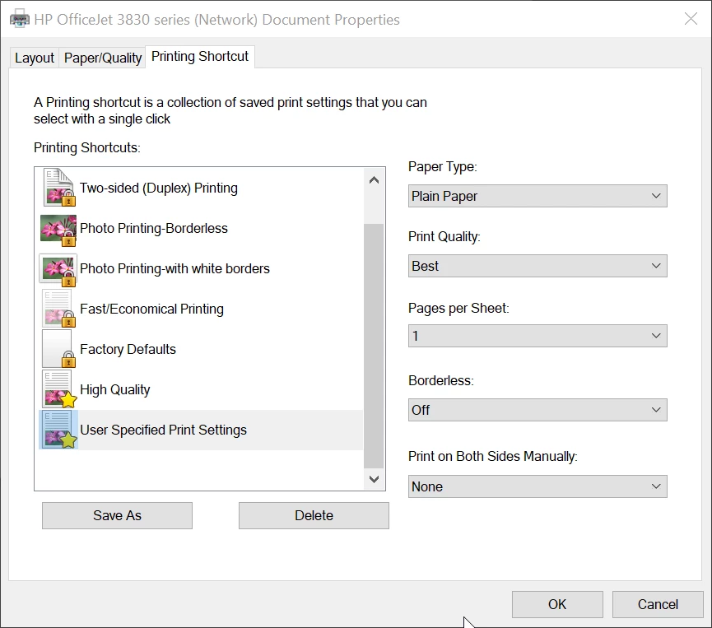Click the Cancel button
The height and width of the screenshot is (628, 712).
658,604
